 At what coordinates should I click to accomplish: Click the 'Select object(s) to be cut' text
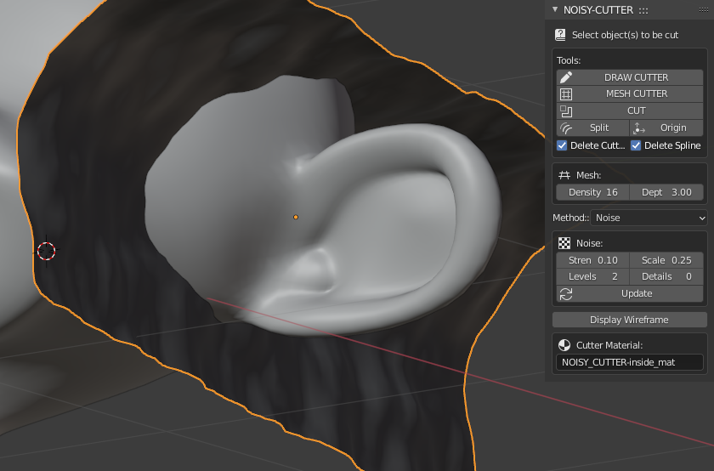point(626,35)
